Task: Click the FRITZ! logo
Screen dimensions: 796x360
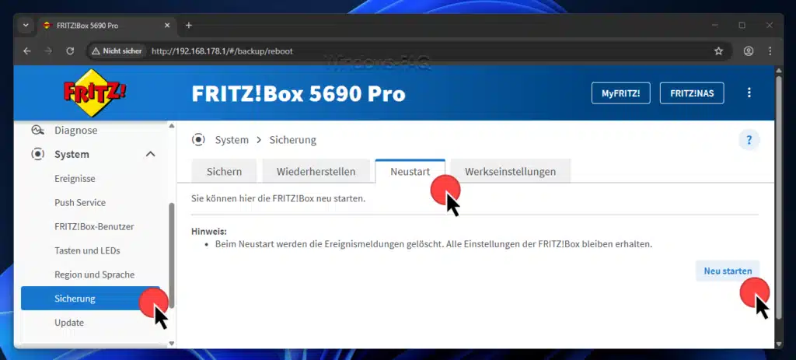Action: coord(95,93)
